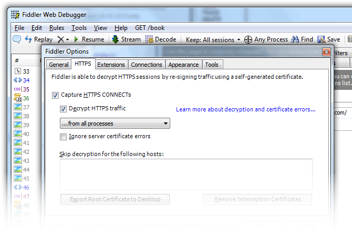The width and height of the screenshot is (352, 247).
Task: Select session 47 CSS icon
Action: (18, 196)
